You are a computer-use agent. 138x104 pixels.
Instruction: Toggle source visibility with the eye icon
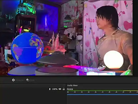[x=60, y=89]
